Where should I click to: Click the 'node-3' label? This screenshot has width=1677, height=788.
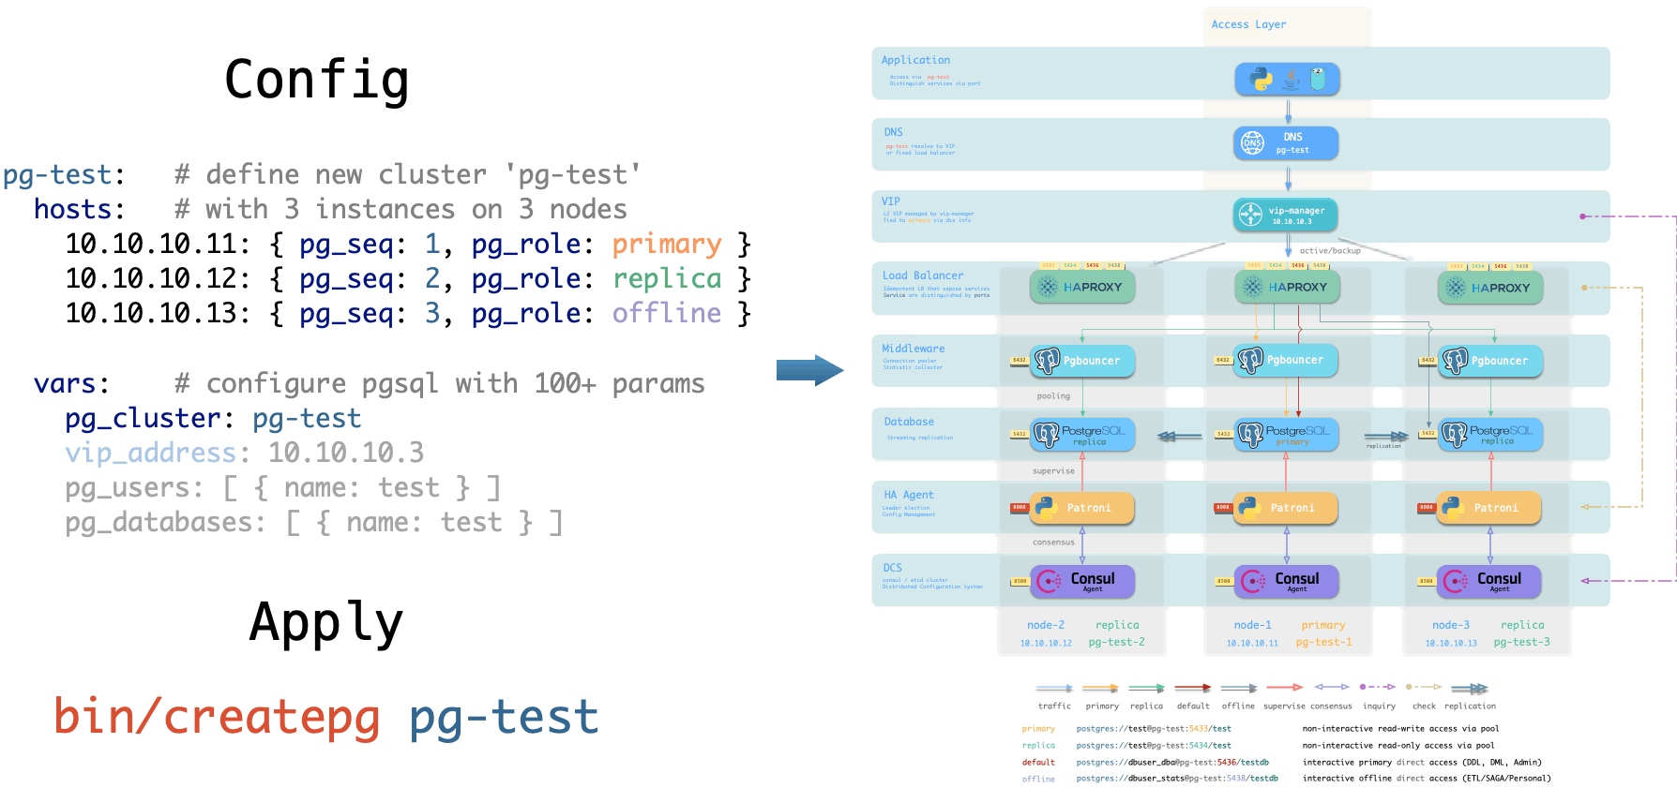click(x=1451, y=625)
